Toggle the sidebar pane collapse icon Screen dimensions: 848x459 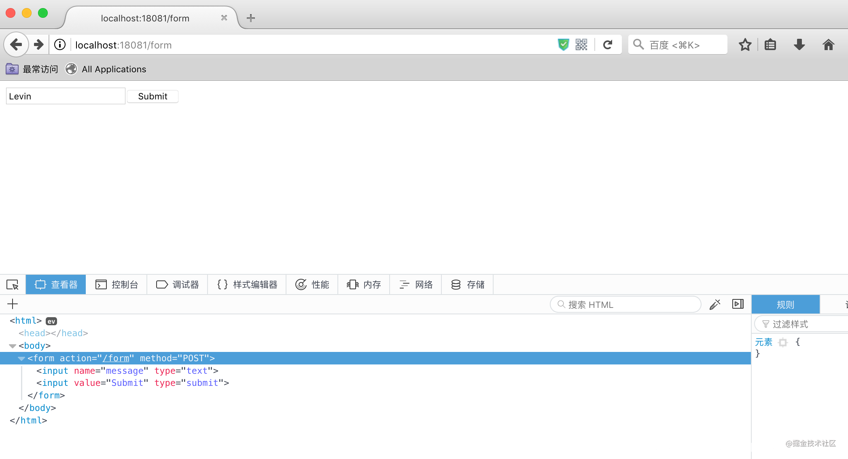(x=738, y=304)
